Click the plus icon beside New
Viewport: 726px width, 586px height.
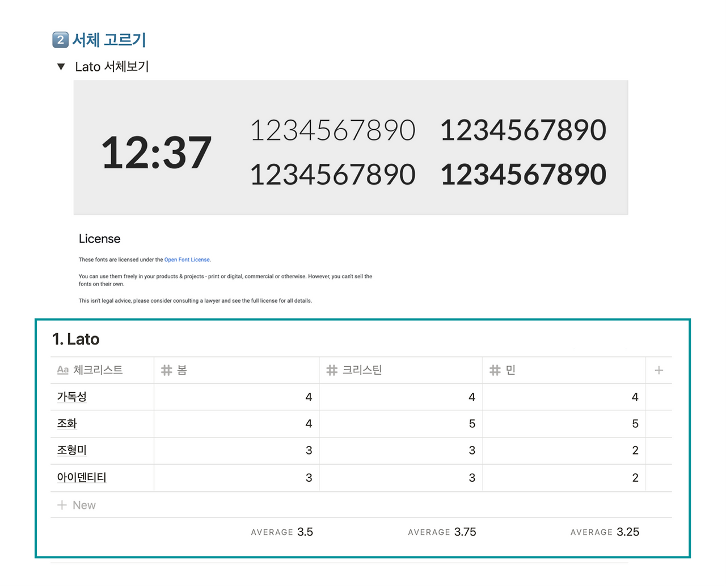tap(62, 505)
